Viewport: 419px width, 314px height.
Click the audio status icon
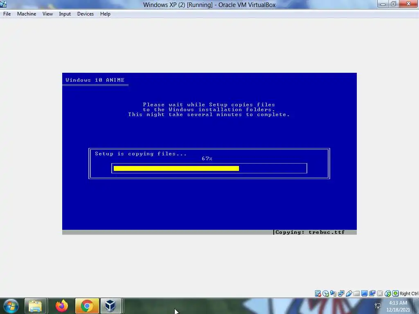click(x=333, y=294)
